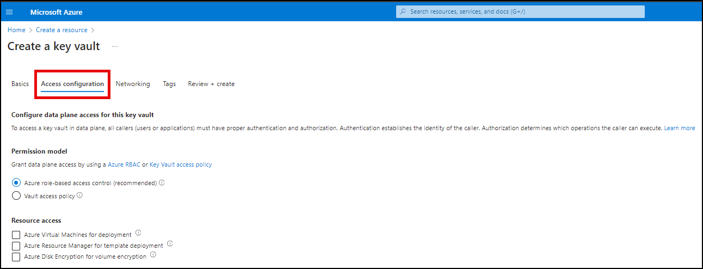Select Azure role-based access control option
Screen dimensions: 703x269
[16, 183]
